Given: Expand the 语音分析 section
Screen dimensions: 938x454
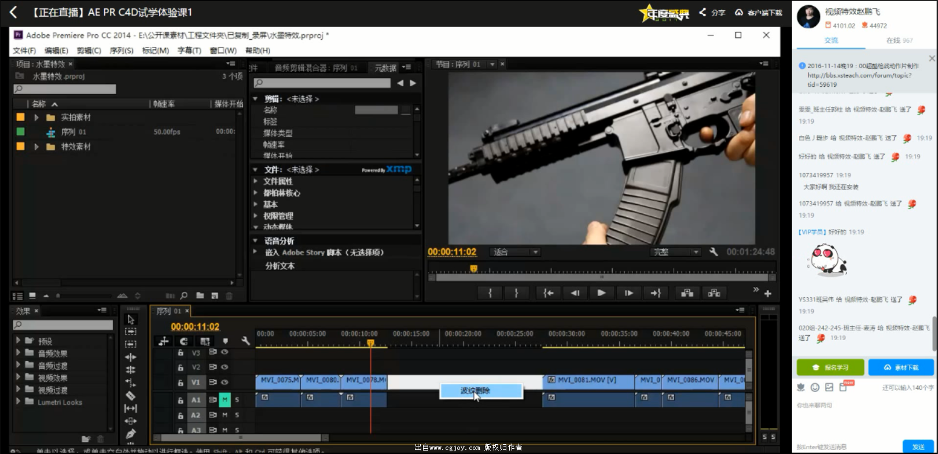Looking at the screenshot, I should [255, 241].
